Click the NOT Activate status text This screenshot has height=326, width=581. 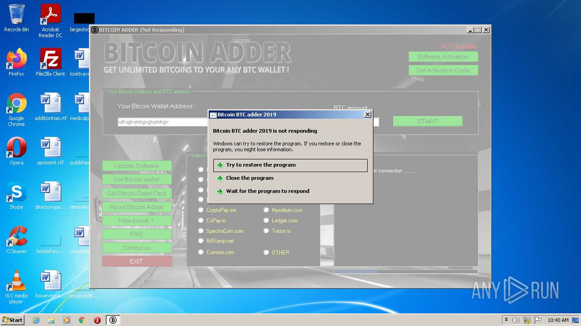click(x=458, y=46)
